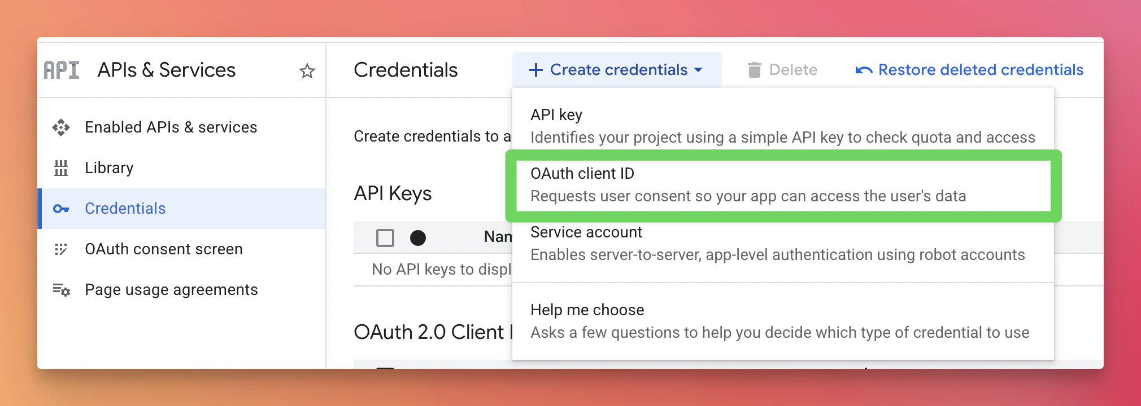
Task: Click the Restore deleted credentials link
Action: pos(981,69)
